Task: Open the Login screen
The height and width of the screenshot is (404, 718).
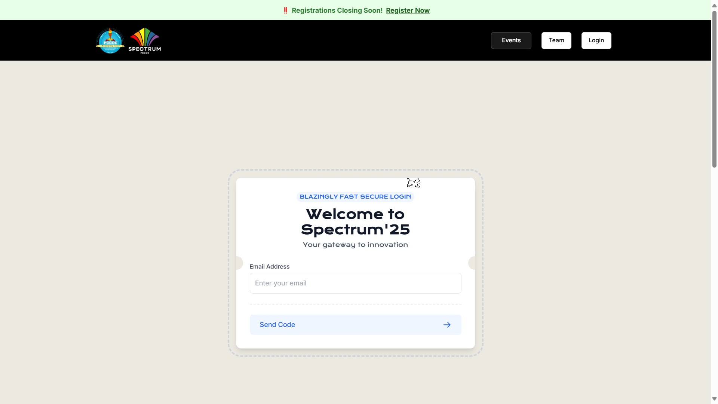Action: 596,40
